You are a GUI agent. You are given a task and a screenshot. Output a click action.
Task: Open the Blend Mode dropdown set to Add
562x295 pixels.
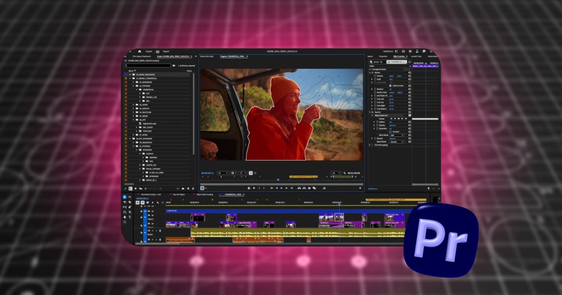click(x=398, y=134)
